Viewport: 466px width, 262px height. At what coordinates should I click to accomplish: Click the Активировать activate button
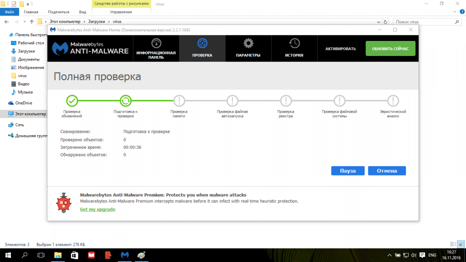coord(340,49)
